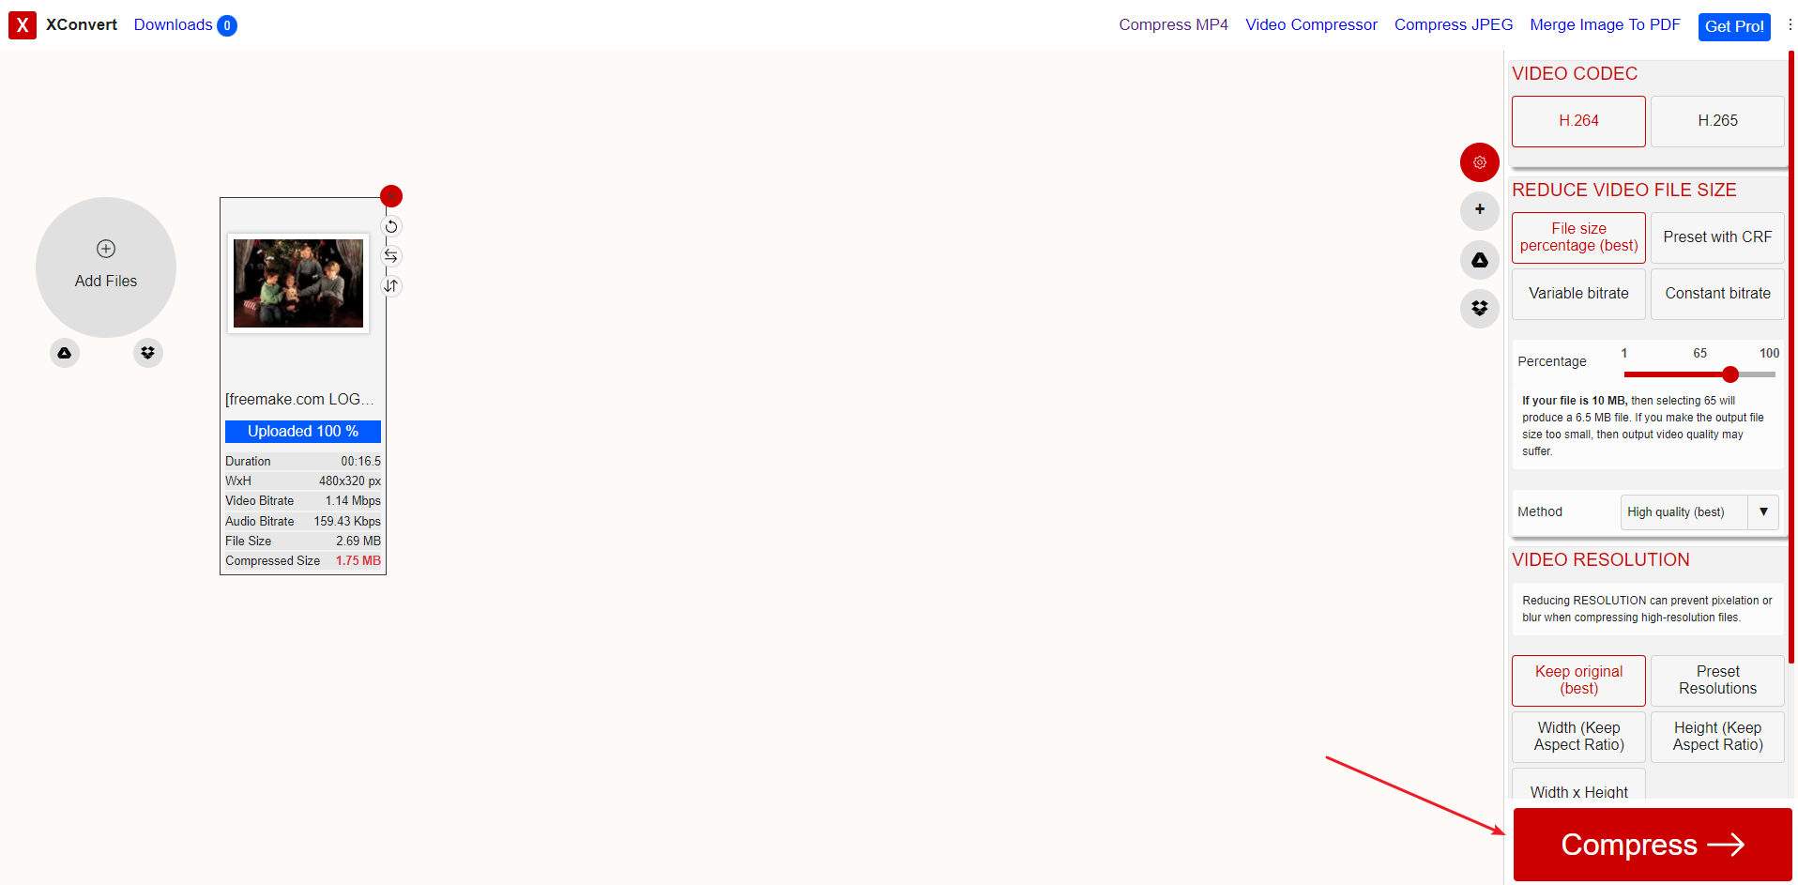
Task: Select Keep original (best) resolution
Action: 1578,680
